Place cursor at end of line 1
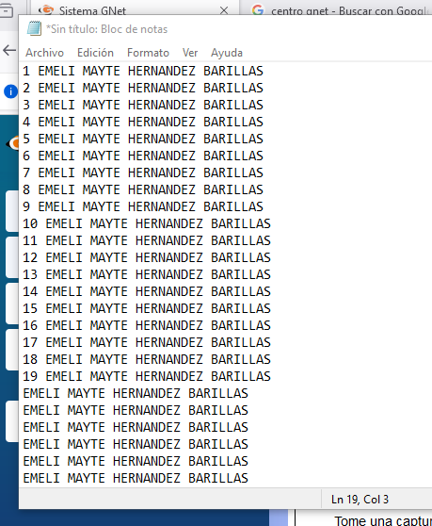Screen dimensions: 432x526 [x=264, y=71]
